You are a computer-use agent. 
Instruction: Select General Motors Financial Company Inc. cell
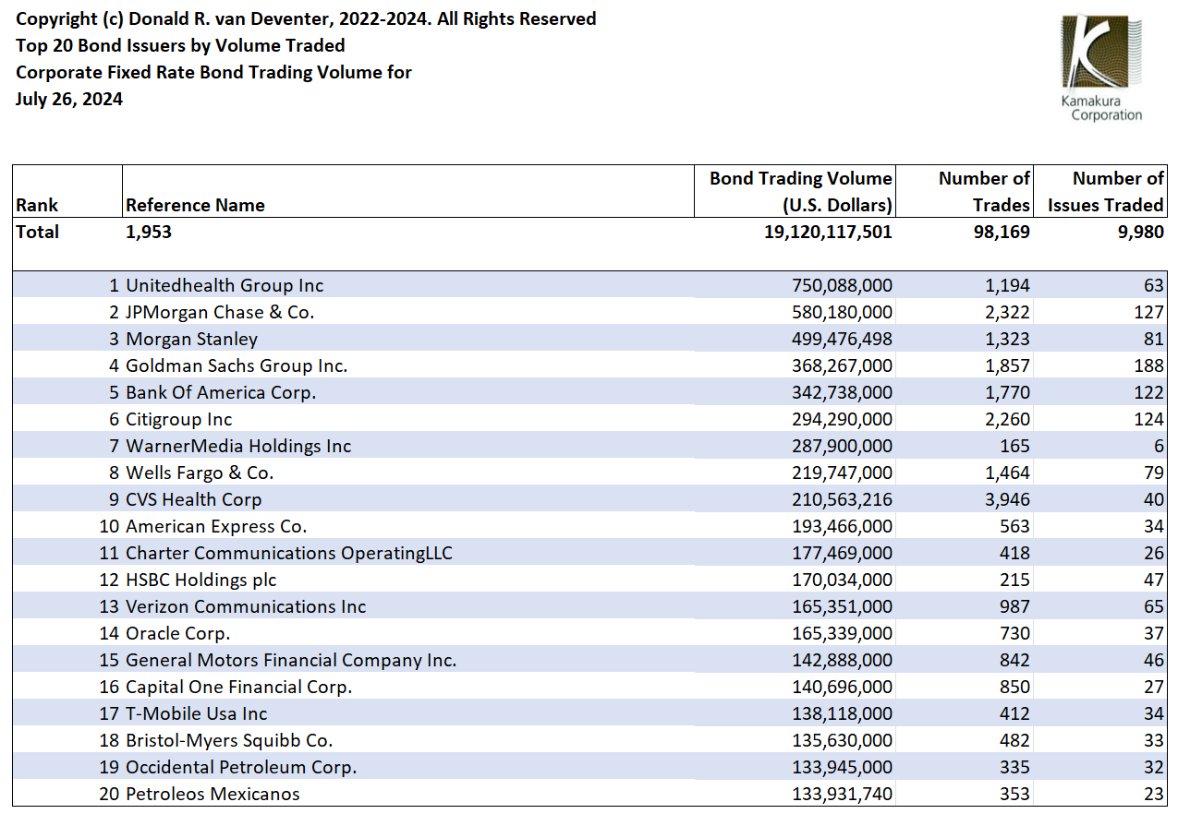(291, 660)
